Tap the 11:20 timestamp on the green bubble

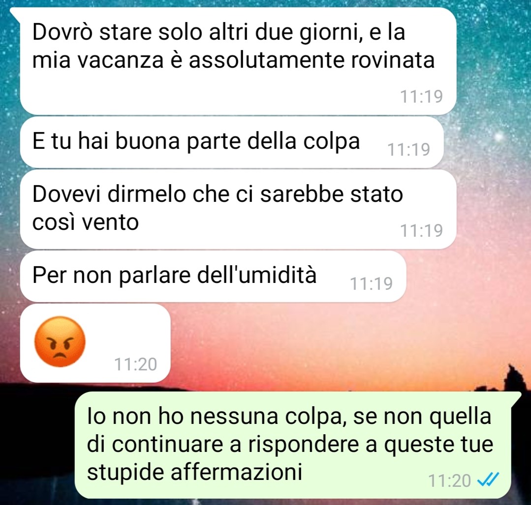point(449,480)
